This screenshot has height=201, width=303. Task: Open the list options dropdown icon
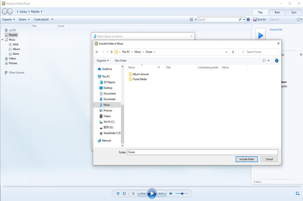(x=299, y=19)
